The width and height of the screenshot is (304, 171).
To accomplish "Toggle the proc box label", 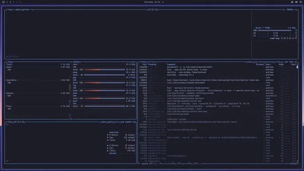I will click(x=143, y=62).
